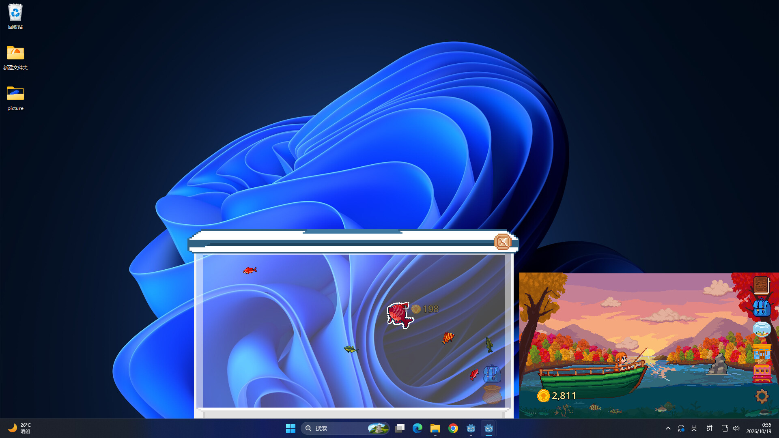The height and width of the screenshot is (438, 779).
Task: Click the 搜索 taskbar search box
Action: point(345,428)
